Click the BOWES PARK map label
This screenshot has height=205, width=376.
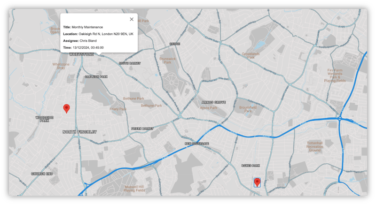[251, 166]
